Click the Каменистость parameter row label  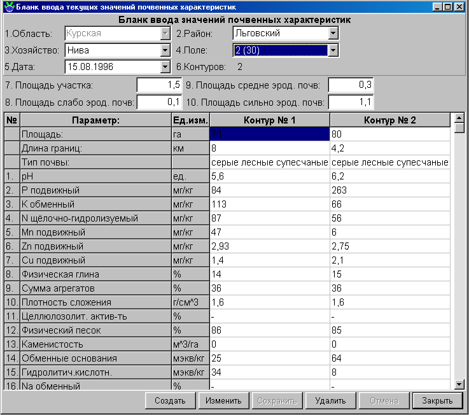pyautogui.click(x=95, y=344)
